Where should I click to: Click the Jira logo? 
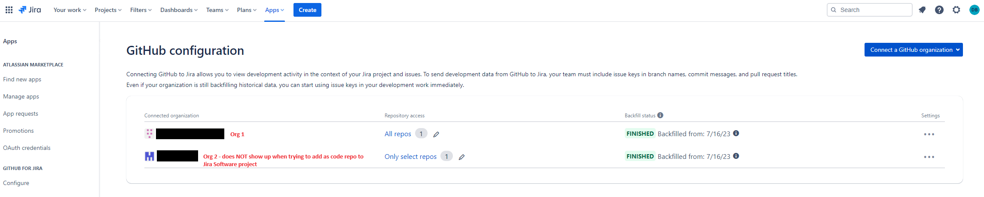click(30, 10)
